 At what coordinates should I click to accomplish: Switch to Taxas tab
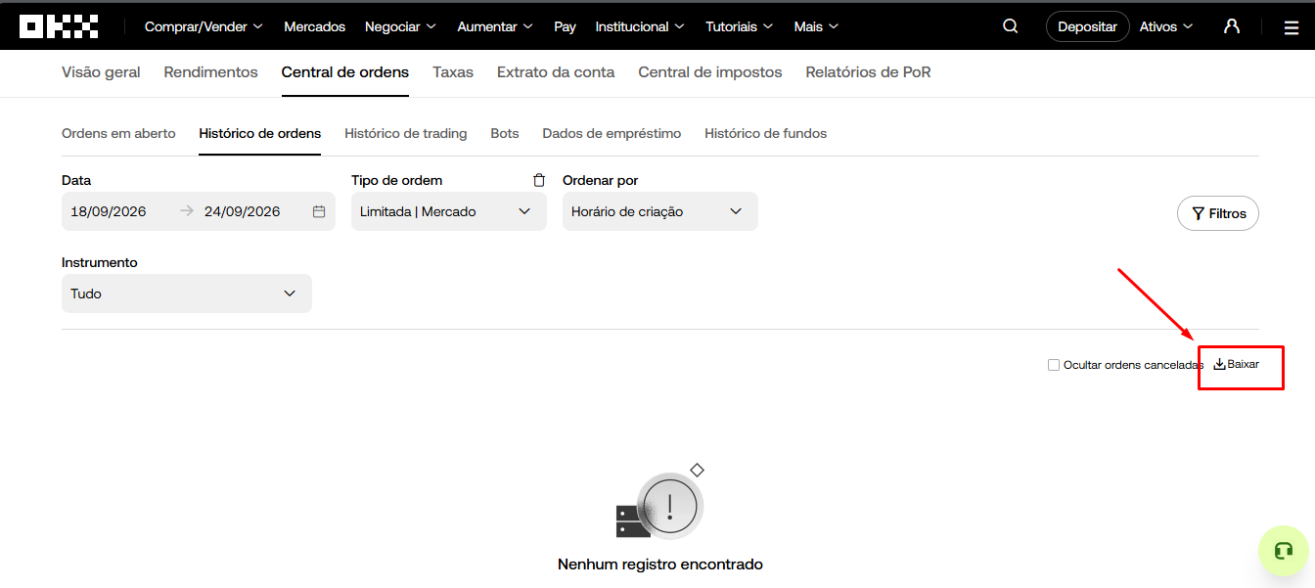click(x=453, y=72)
